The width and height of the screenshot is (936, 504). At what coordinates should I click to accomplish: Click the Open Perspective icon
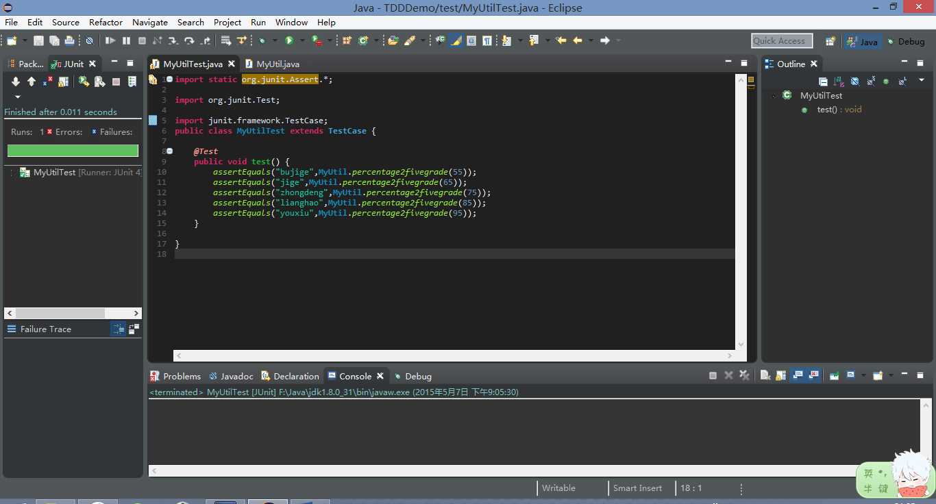coord(830,41)
